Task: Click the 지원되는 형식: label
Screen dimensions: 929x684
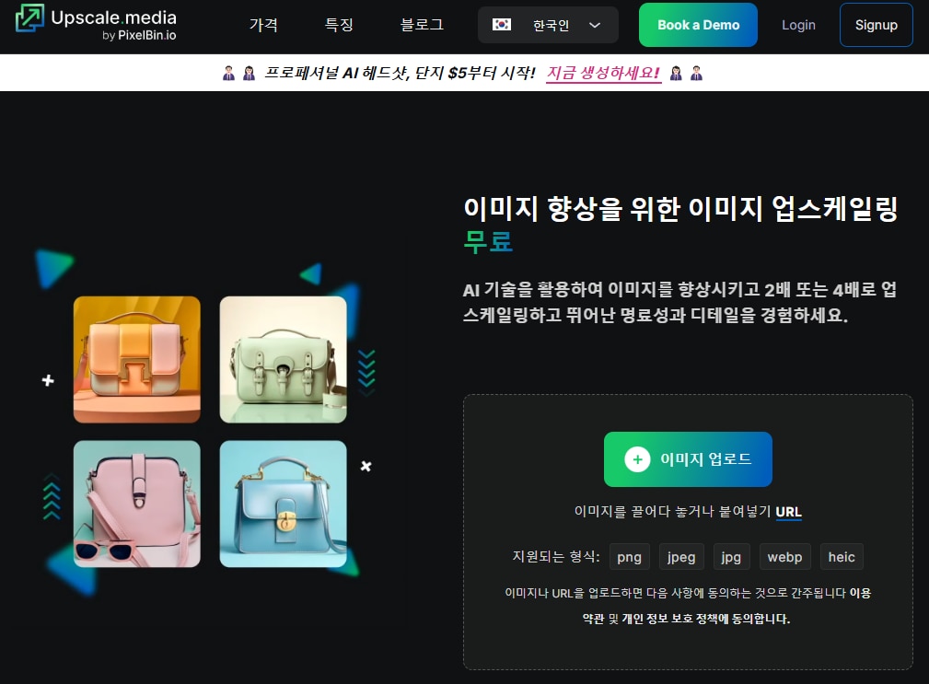Action: pyautogui.click(x=556, y=557)
